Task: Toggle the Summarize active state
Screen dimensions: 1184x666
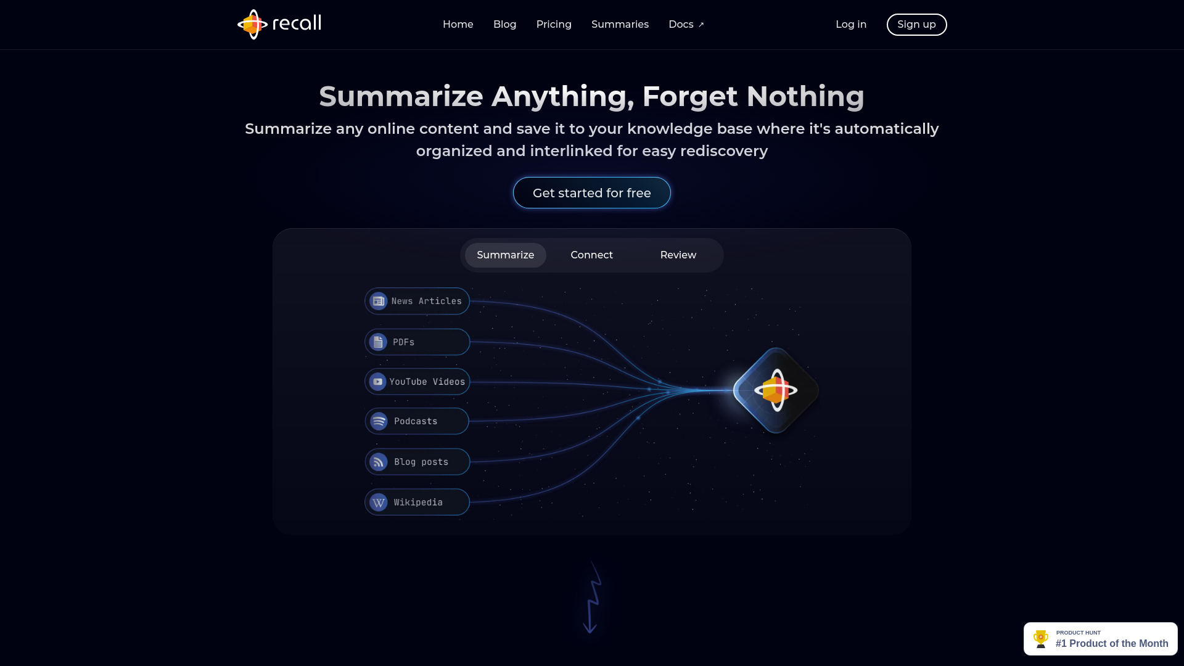Action: 505,255
